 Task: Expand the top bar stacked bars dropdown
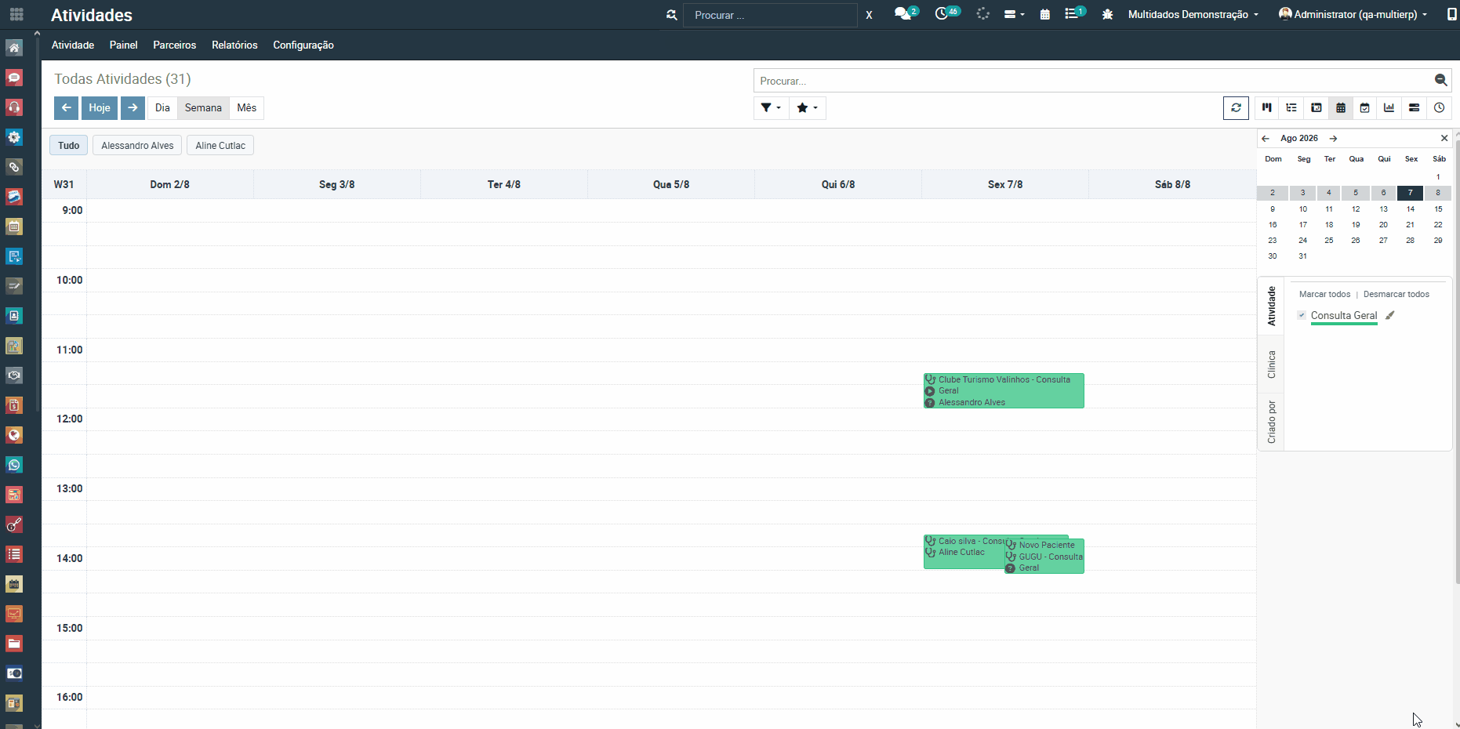[1015, 15]
